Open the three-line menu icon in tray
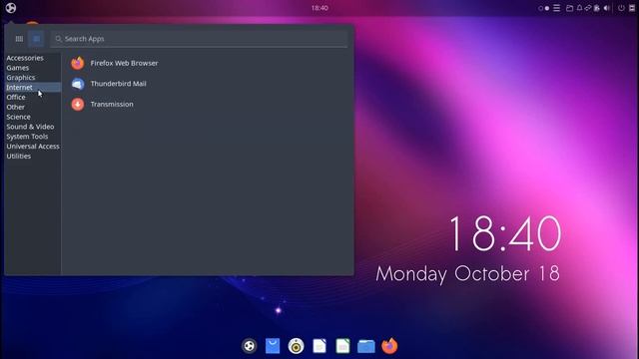Viewport: 639px width, 359px height. (557, 8)
